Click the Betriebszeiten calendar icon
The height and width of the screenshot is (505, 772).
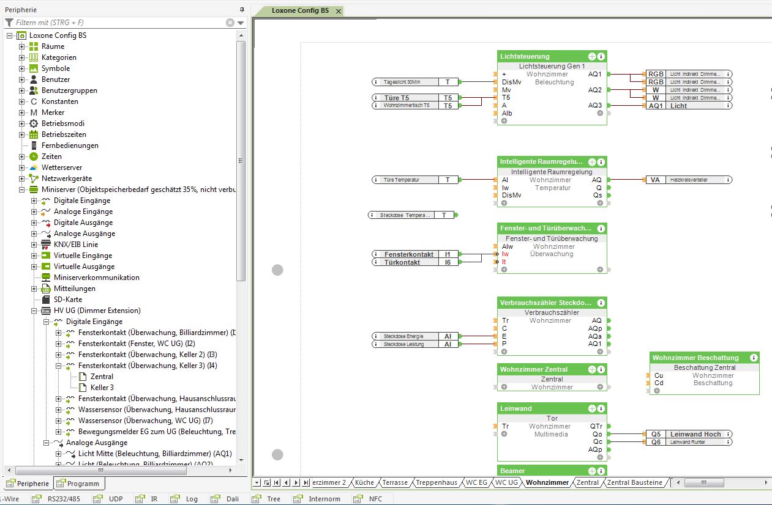coord(34,135)
